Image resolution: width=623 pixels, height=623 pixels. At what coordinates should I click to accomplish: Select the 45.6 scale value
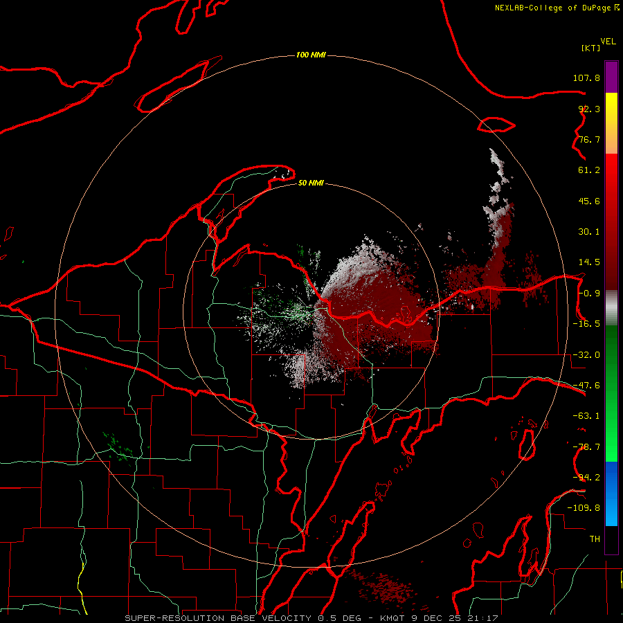589,201
